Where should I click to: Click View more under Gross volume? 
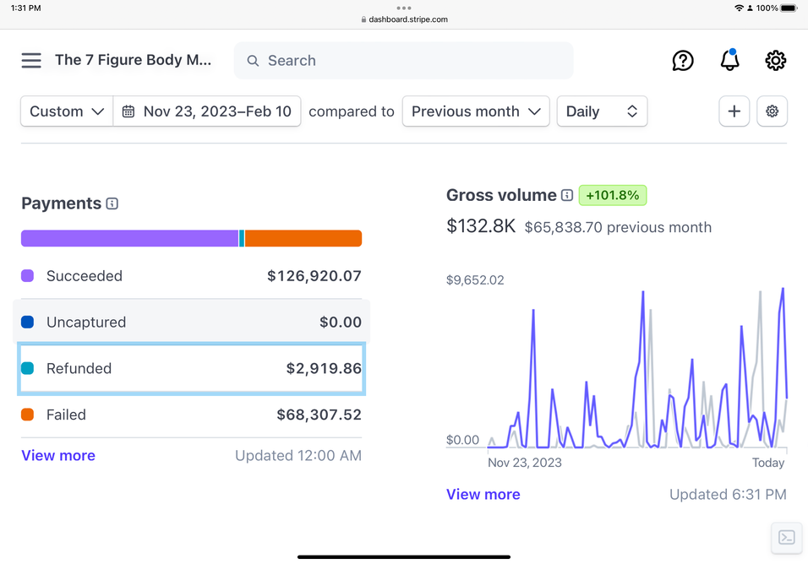(483, 495)
